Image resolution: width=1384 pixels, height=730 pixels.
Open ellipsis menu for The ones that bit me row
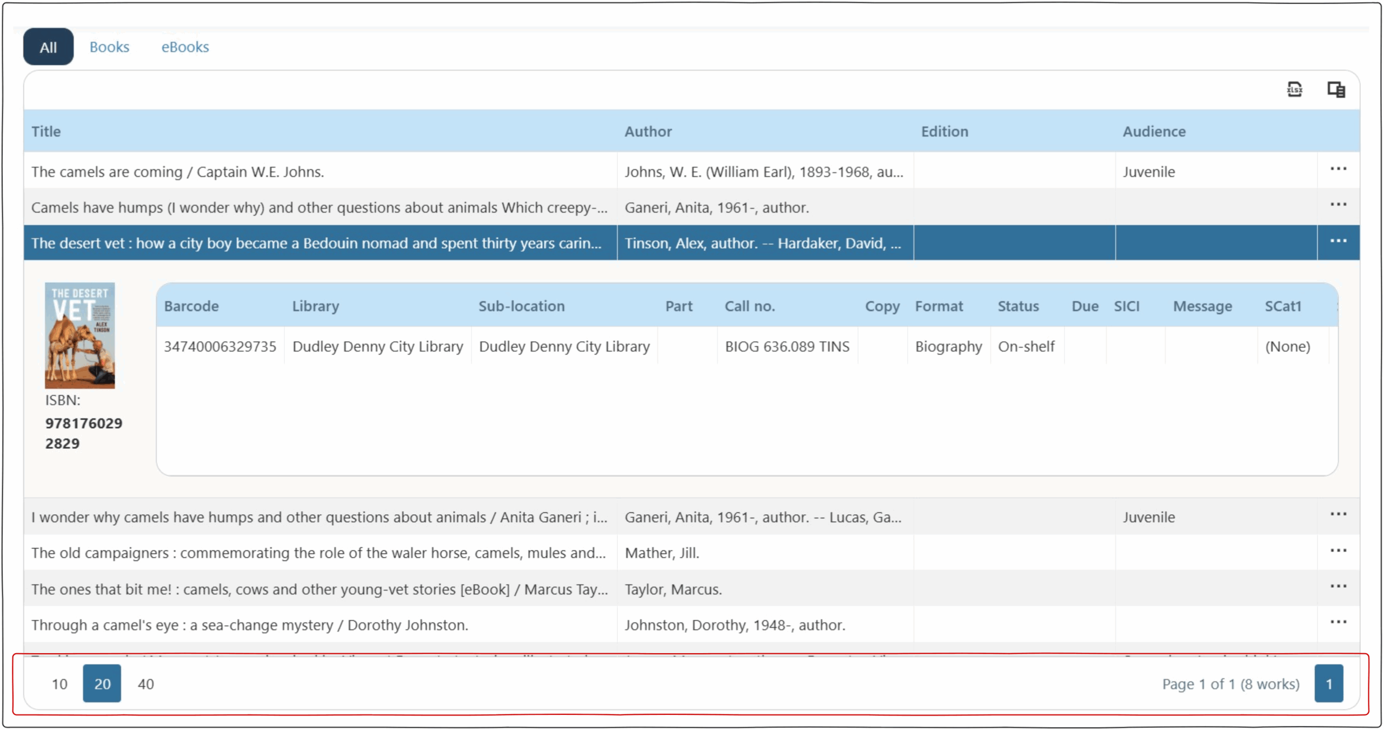(x=1338, y=586)
